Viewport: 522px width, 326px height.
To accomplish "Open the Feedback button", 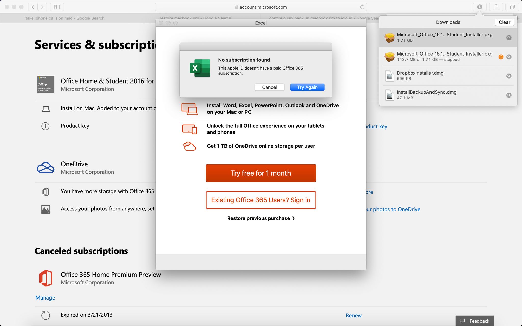I will (475, 321).
